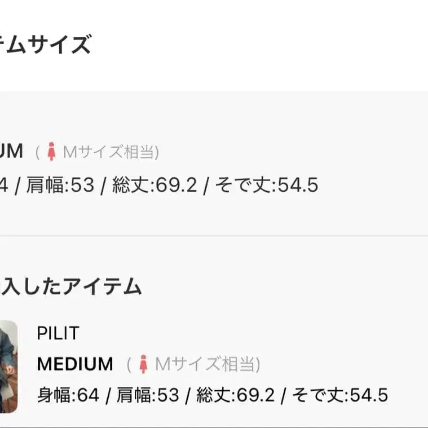Image resolution: width=428 pixels, height=428 pixels.
Task: Click the pink female icon beside PILIT MEDIUM
Action: (144, 364)
